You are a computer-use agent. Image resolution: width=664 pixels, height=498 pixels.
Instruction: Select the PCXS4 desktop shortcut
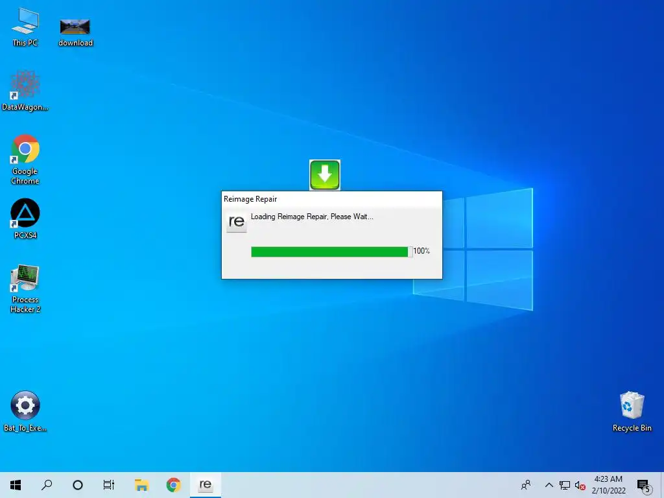[25, 219]
